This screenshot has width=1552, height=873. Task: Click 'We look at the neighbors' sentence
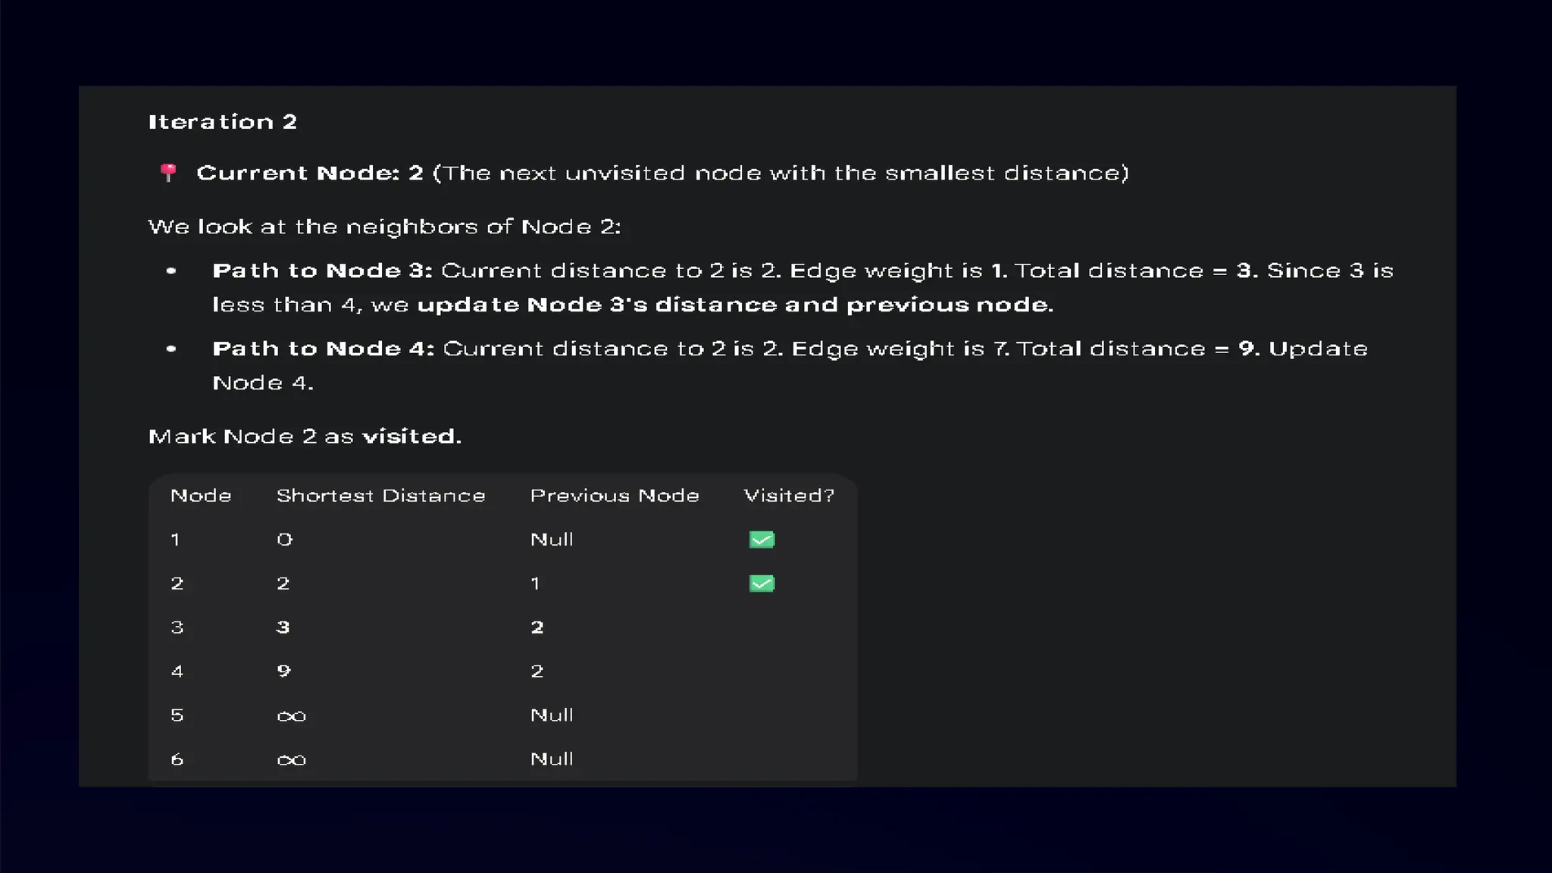(384, 227)
